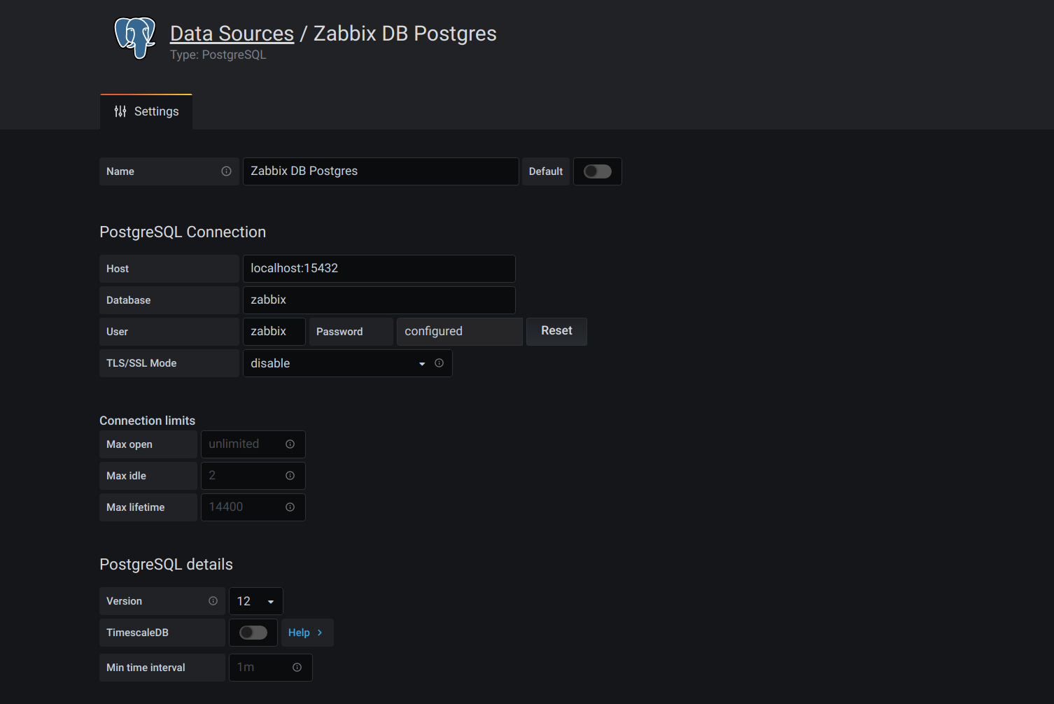This screenshot has height=704, width=1054.
Task: Click the Database field containing zabbix
Action: tap(379, 300)
